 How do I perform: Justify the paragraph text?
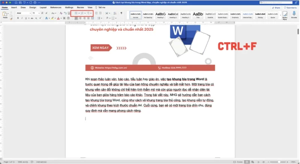pyautogui.click(x=88, y=18)
